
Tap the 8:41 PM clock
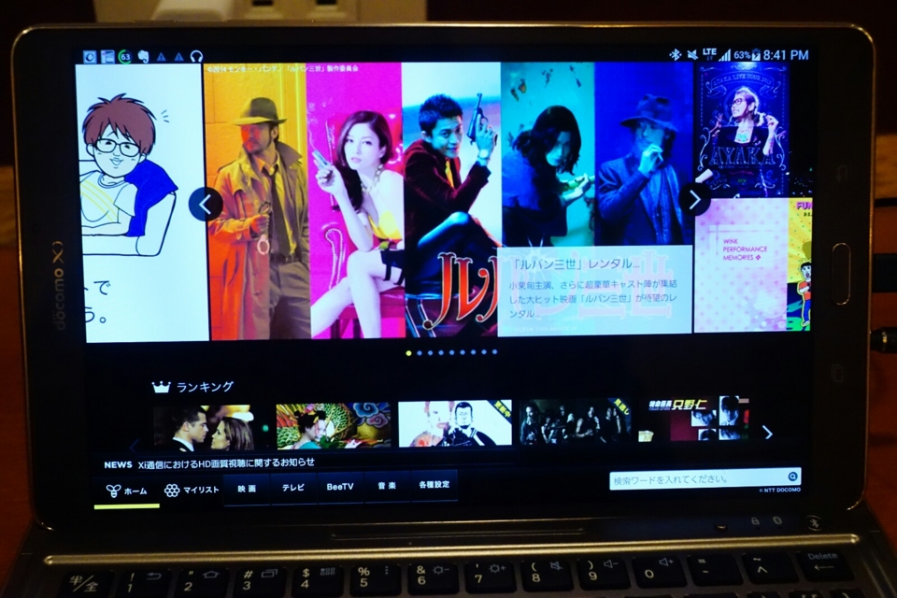786,55
